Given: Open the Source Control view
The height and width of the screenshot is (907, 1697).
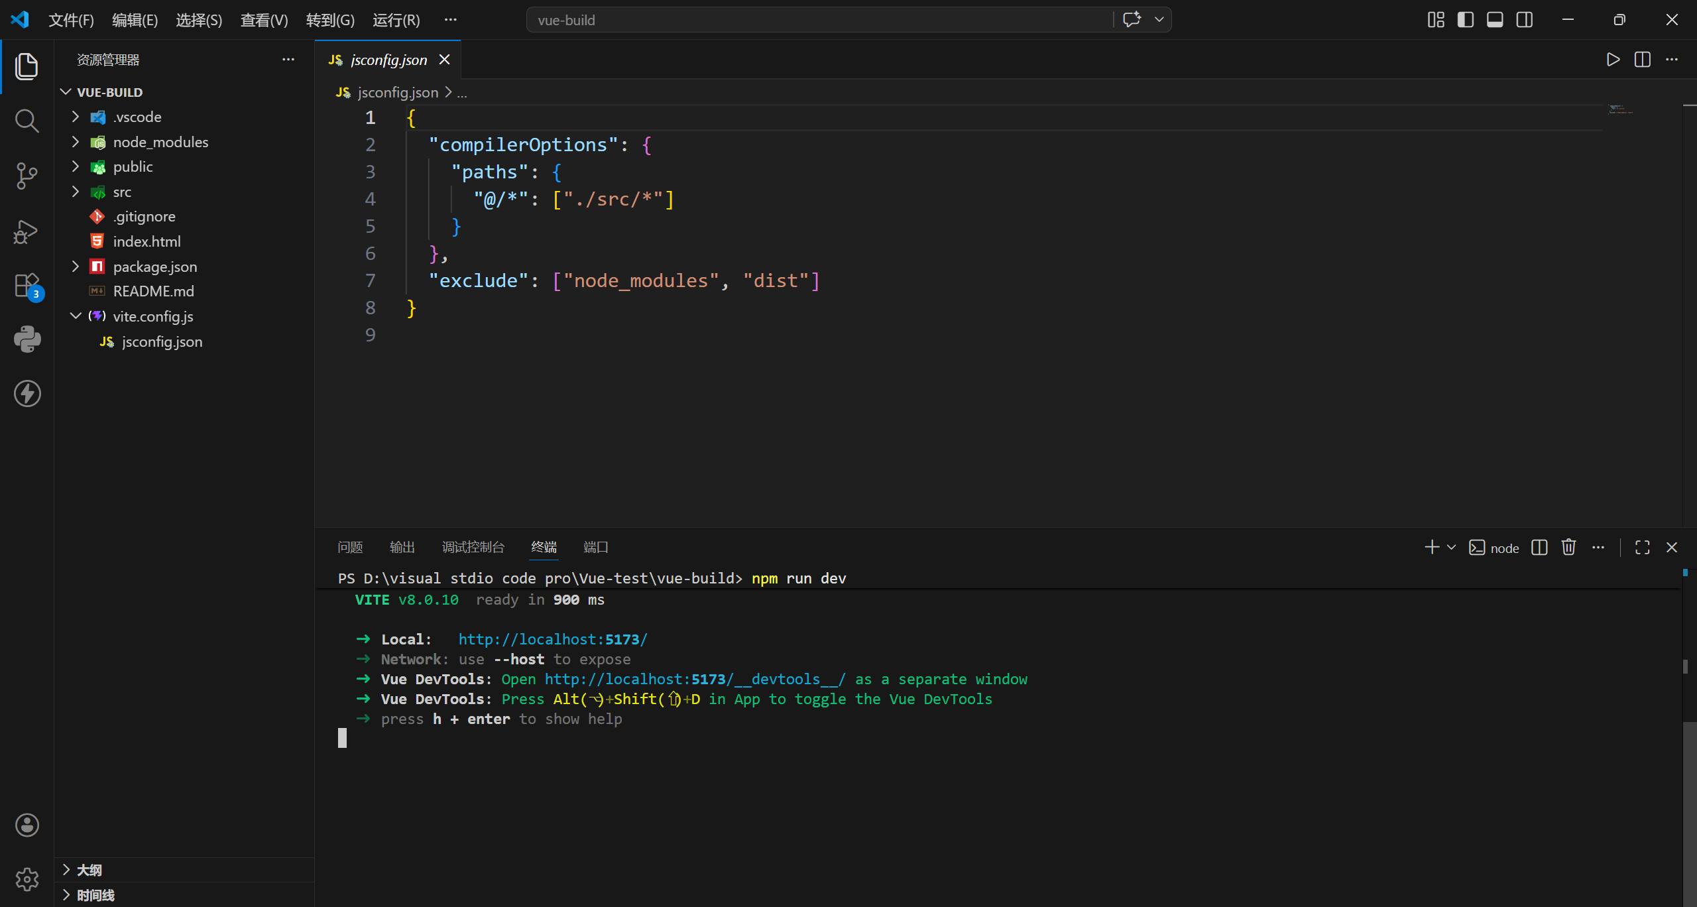Looking at the screenshot, I should (x=27, y=176).
